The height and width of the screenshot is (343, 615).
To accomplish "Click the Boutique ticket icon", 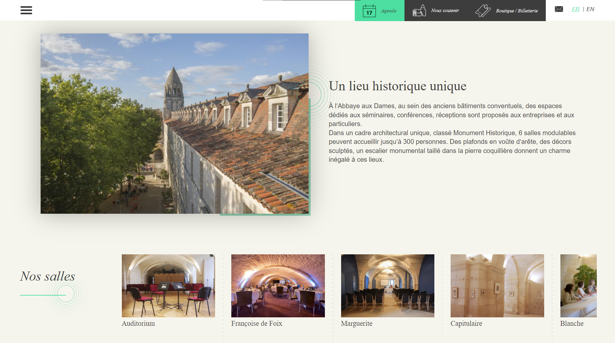I will (483, 11).
